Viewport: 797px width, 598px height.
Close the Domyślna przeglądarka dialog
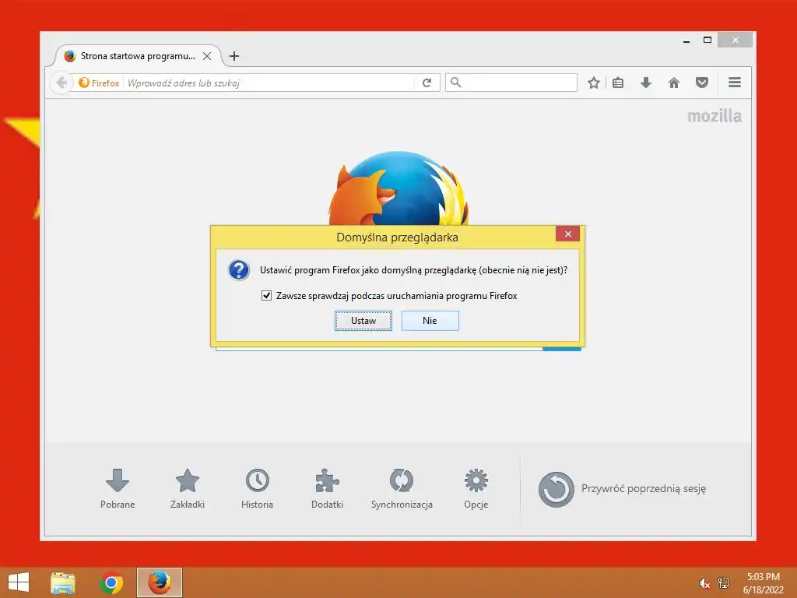tap(567, 234)
